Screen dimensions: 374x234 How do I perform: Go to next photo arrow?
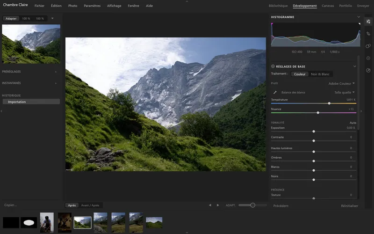(218, 205)
